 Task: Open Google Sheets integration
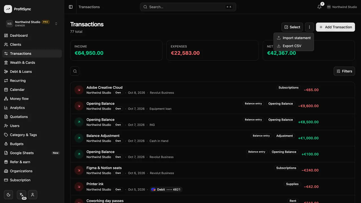(x=32, y=153)
